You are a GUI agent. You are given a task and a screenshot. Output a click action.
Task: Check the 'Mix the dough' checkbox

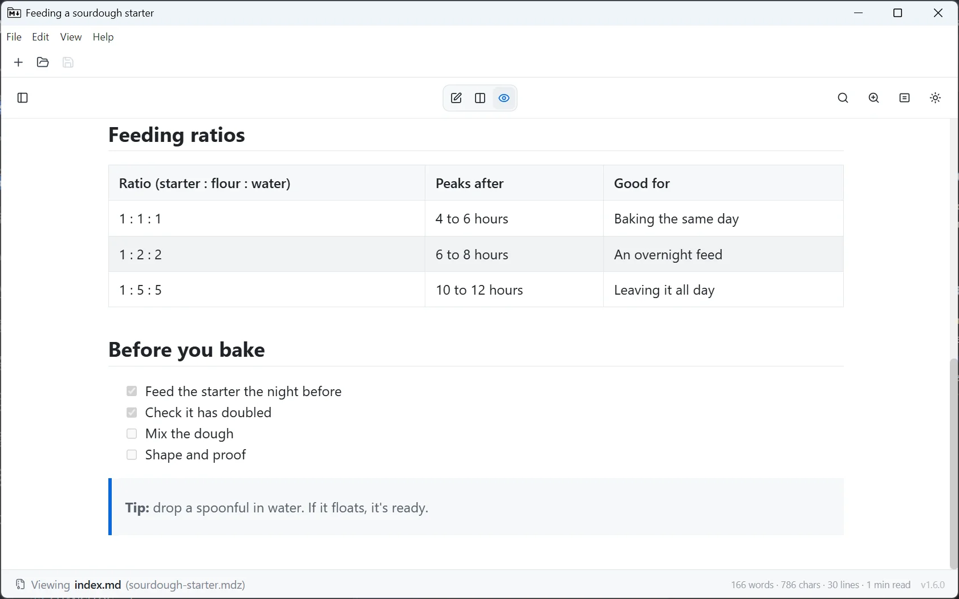[x=132, y=434]
